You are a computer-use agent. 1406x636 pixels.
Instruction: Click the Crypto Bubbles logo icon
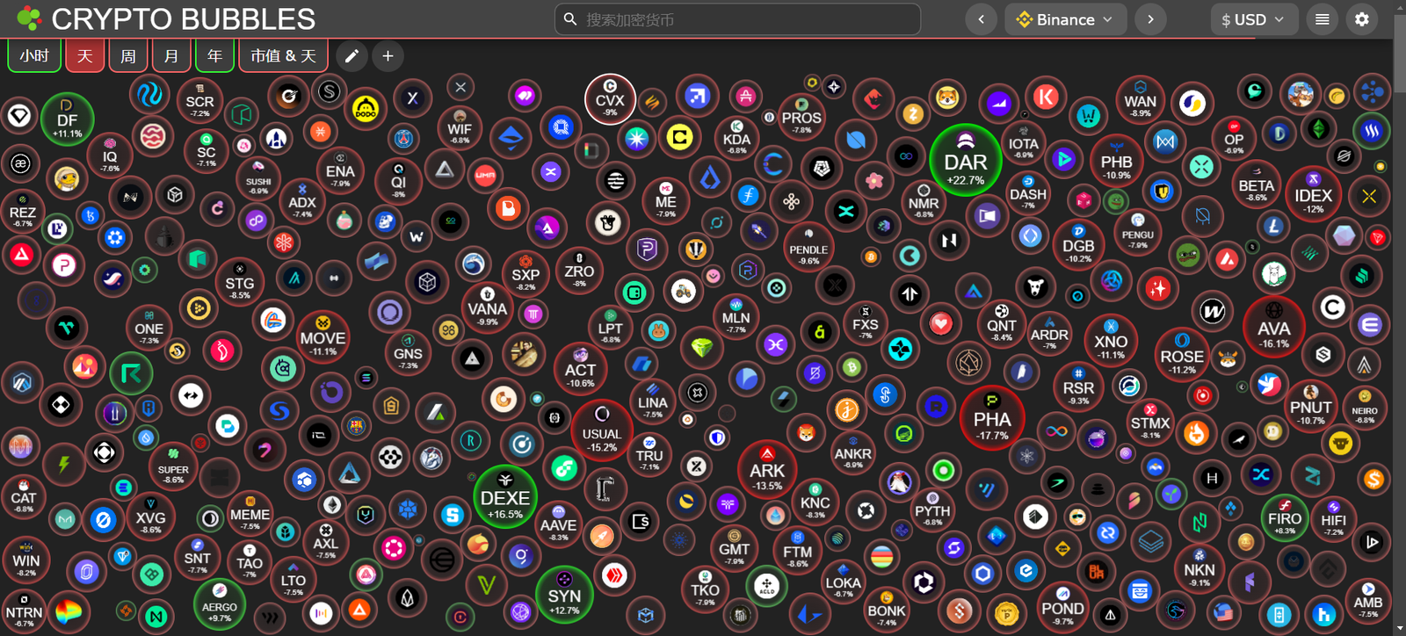tap(28, 18)
